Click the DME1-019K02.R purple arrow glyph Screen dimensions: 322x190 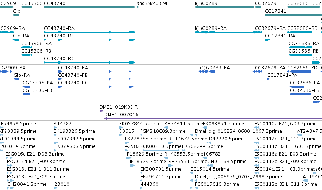pyautogui.click(x=101, y=111)
